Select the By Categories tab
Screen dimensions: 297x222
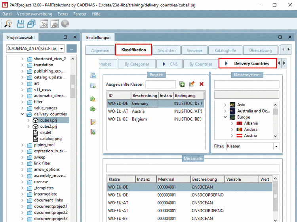pyautogui.click(x=137, y=64)
